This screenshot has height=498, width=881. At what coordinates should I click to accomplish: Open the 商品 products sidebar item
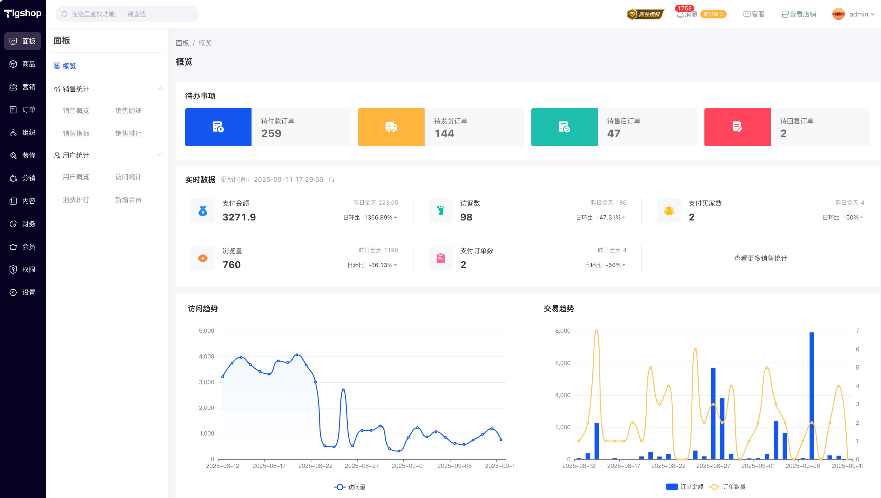(x=23, y=64)
